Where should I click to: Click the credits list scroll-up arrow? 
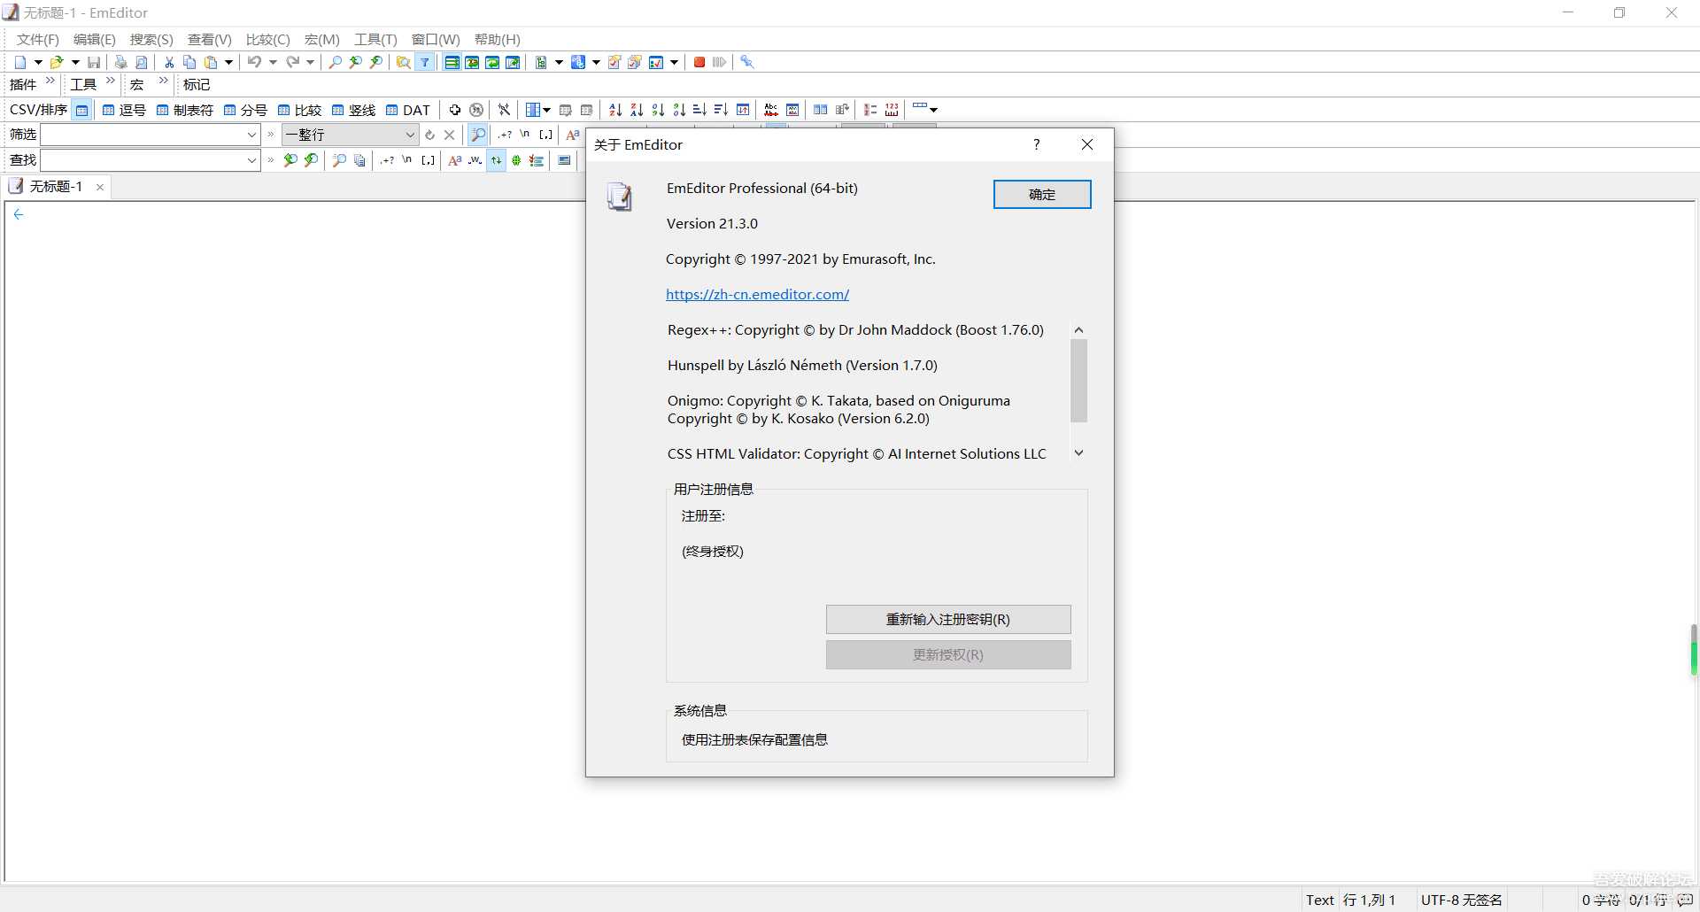coord(1078,330)
